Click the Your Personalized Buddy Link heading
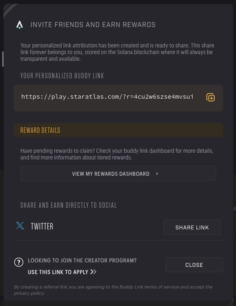Viewport: 236px width, 306px height. click(62, 76)
